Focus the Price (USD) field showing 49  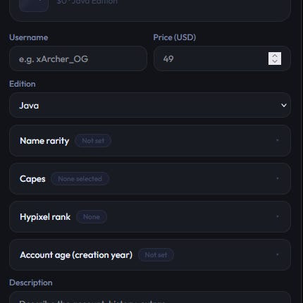coord(222,58)
